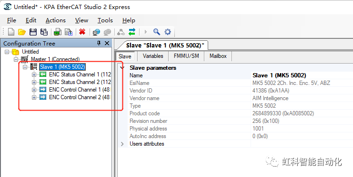Switch to the Mailbox tab
This screenshot has width=353, height=177.
pyautogui.click(x=218, y=56)
